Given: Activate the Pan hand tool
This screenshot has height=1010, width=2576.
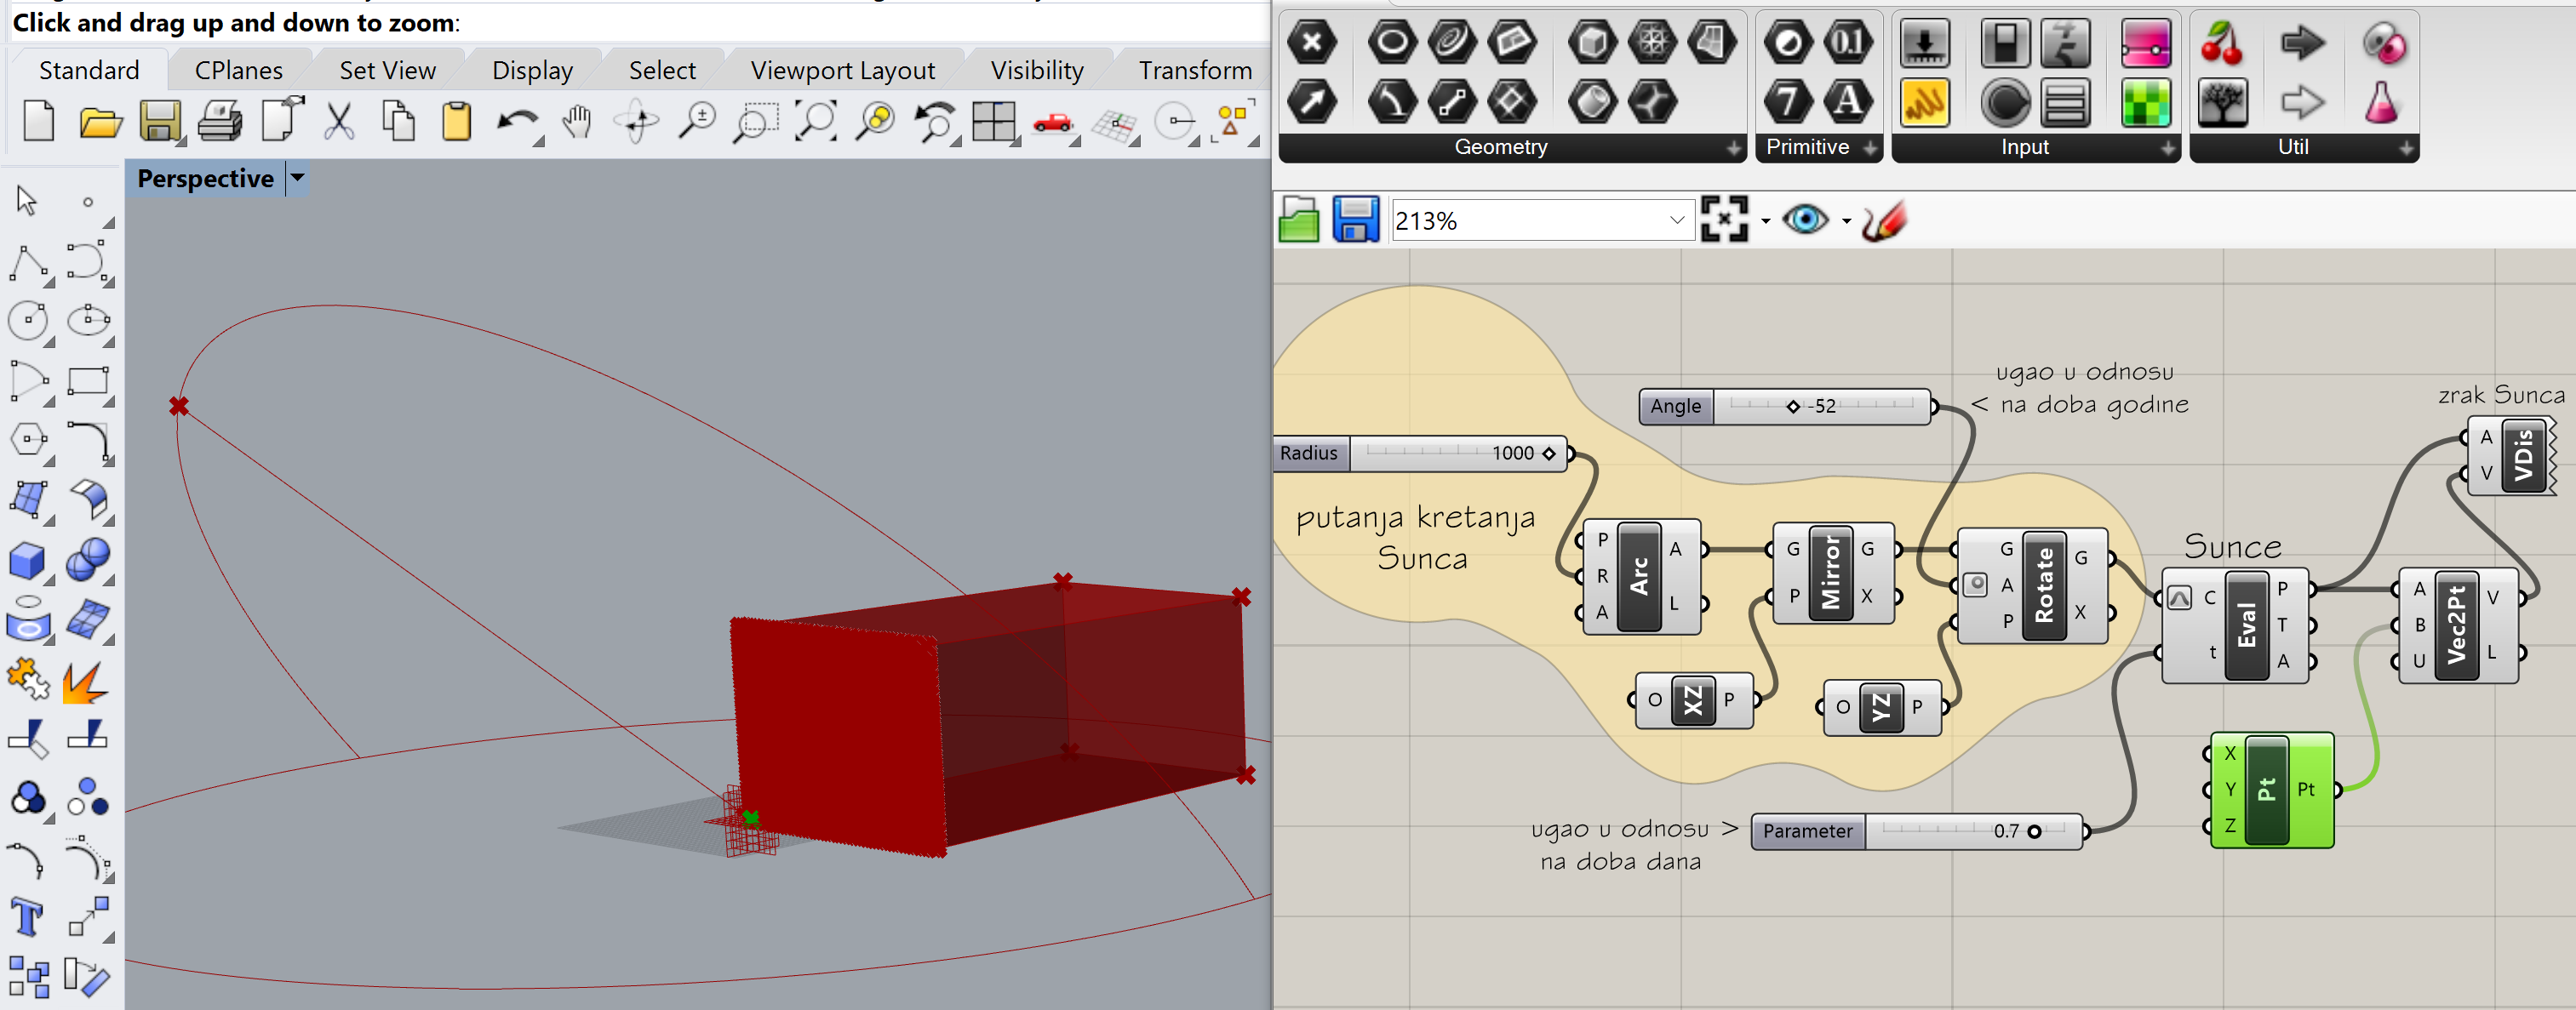Looking at the screenshot, I should click(577, 122).
